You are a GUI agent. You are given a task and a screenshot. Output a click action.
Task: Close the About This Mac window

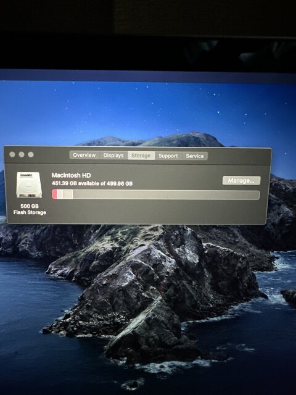(12, 154)
